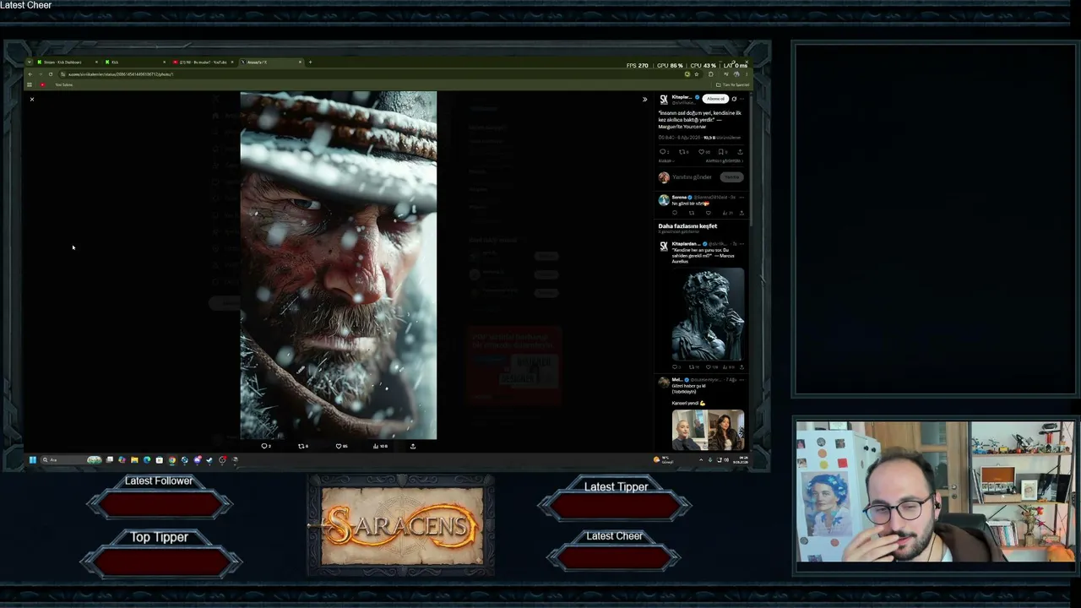Open Serena's profile avatar in the reply
The width and height of the screenshot is (1081, 608).
pyautogui.click(x=664, y=200)
